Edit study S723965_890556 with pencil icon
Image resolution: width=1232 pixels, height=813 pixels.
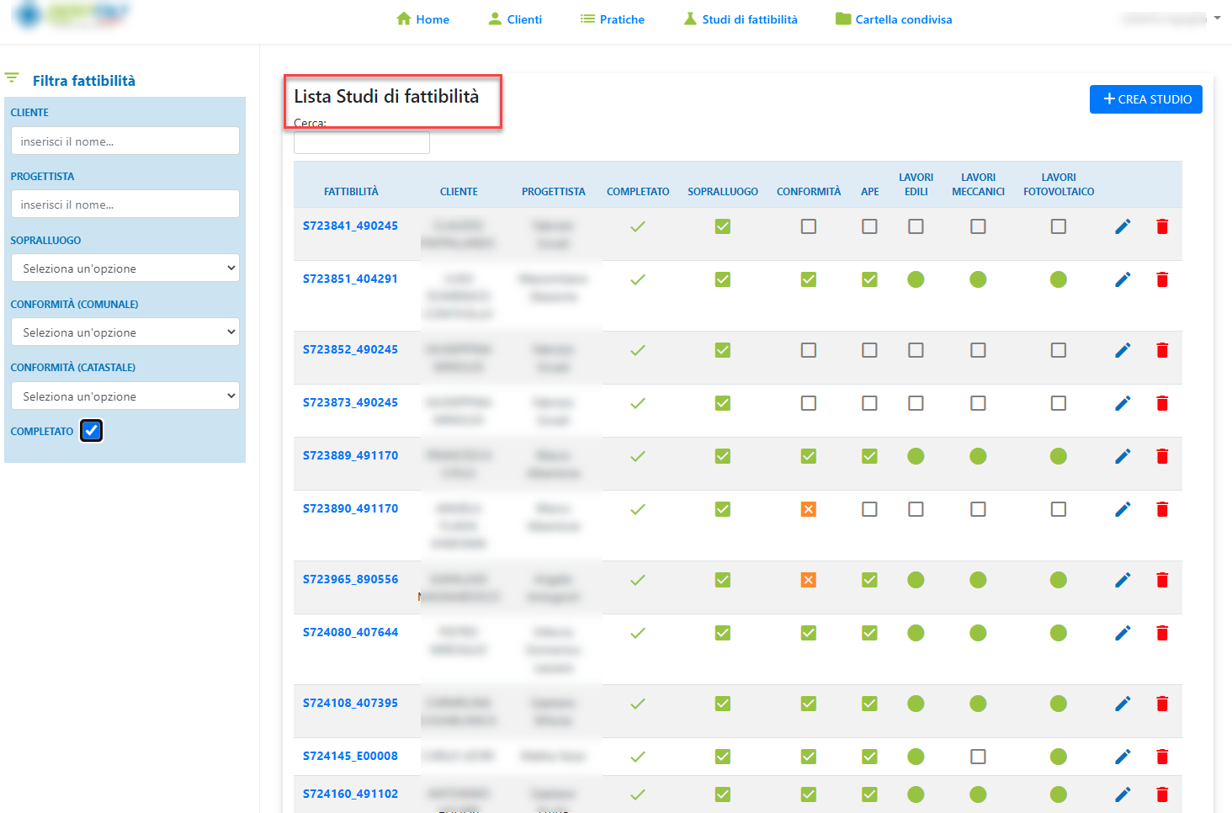pos(1123,580)
